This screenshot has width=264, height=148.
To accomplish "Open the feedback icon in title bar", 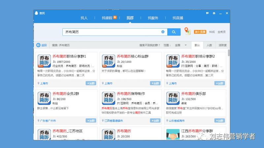I will (207, 13).
